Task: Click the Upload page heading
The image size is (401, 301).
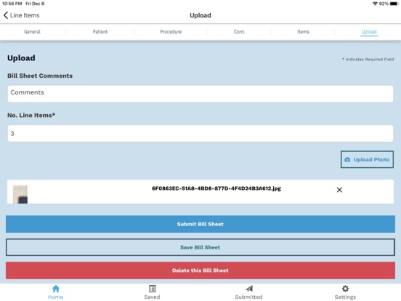Action: click(x=21, y=58)
